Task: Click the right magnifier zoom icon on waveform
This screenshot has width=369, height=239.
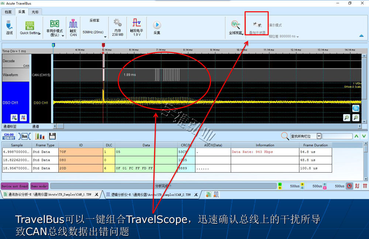Action: pos(356,117)
